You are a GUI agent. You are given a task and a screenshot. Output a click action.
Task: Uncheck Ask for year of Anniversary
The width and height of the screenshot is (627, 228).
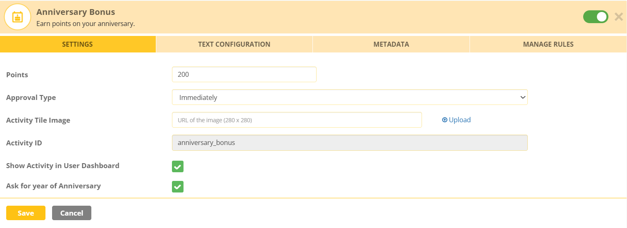178,187
